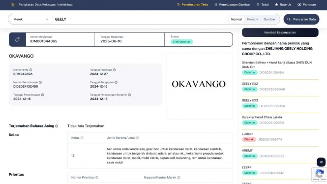Click the info icon next to Nomor Prioritas
Screen dimensions: 327x184
pos(97,178)
